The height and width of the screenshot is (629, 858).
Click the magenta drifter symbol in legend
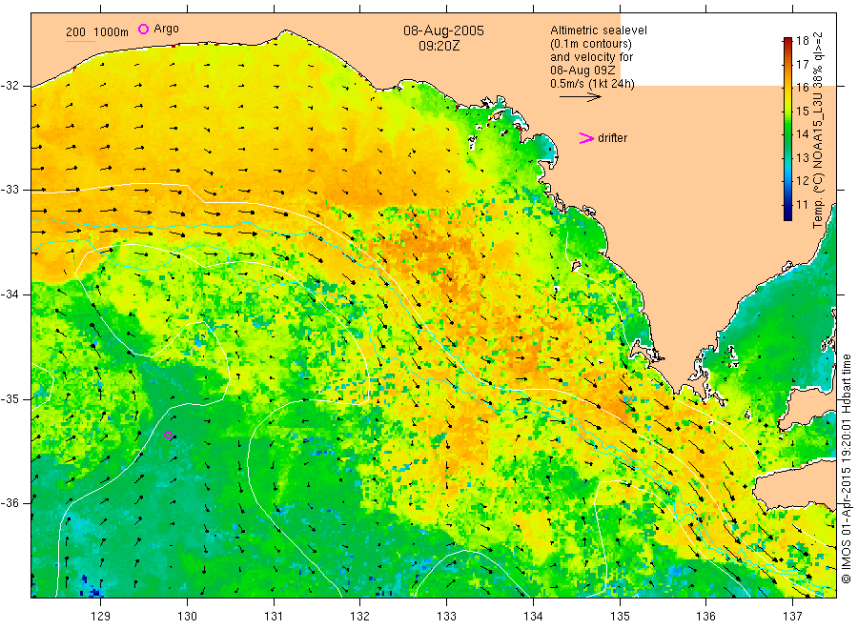click(586, 138)
